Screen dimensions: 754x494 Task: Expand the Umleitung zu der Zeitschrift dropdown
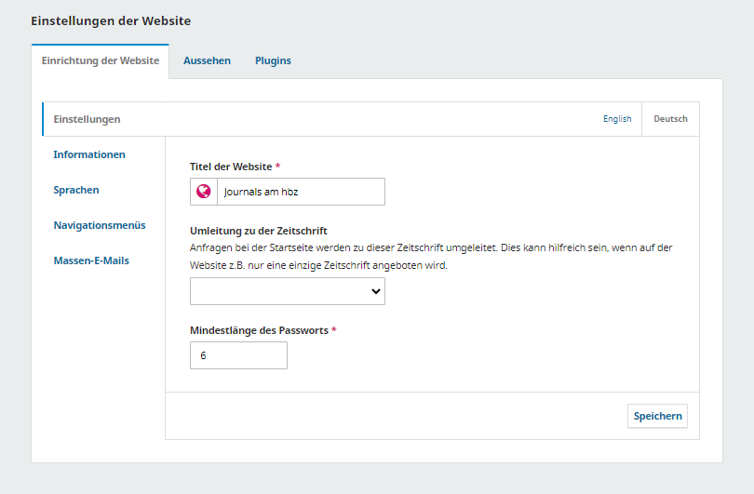pyautogui.click(x=287, y=291)
